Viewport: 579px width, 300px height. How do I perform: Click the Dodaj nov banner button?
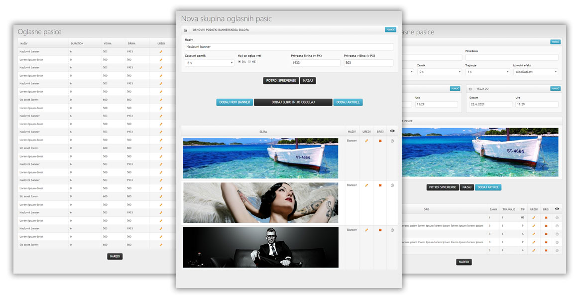pyautogui.click(x=234, y=102)
